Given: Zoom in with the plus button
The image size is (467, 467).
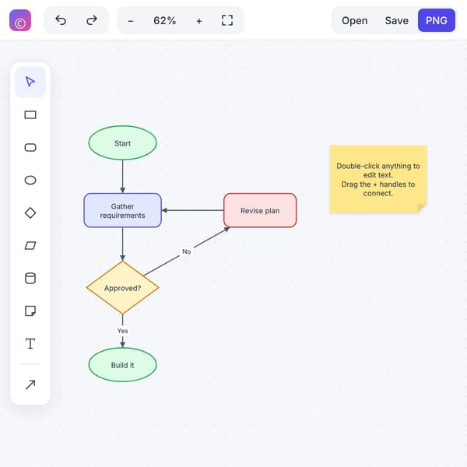Looking at the screenshot, I should [x=199, y=21].
